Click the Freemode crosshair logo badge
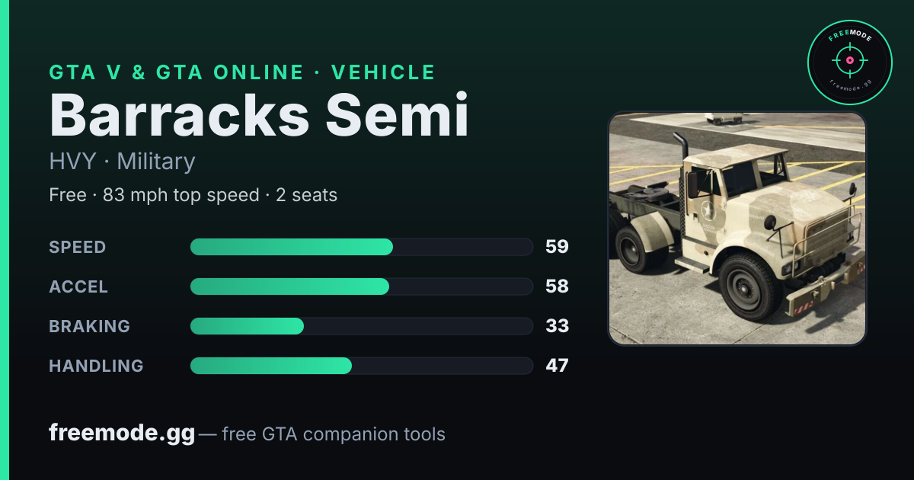This screenshot has width=914, height=480. pos(849,62)
